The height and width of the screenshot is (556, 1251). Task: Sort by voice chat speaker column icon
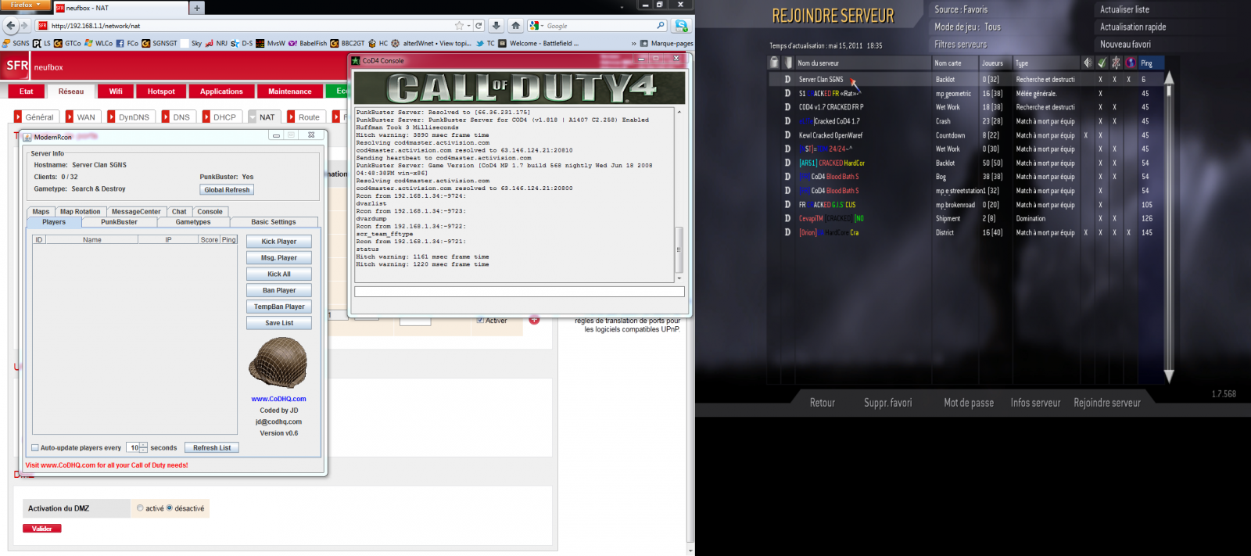coord(1088,63)
